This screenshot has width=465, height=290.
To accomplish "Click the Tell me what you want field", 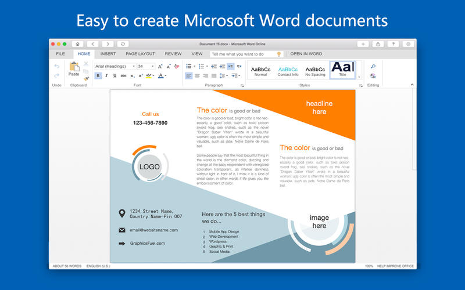I will pyautogui.click(x=243, y=54).
